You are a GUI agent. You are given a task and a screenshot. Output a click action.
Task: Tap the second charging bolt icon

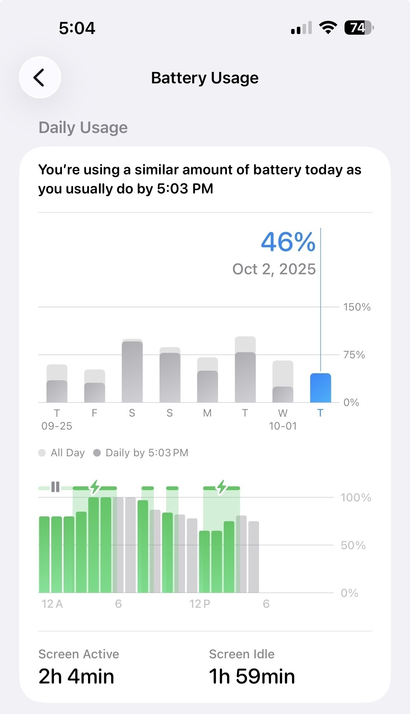[222, 487]
